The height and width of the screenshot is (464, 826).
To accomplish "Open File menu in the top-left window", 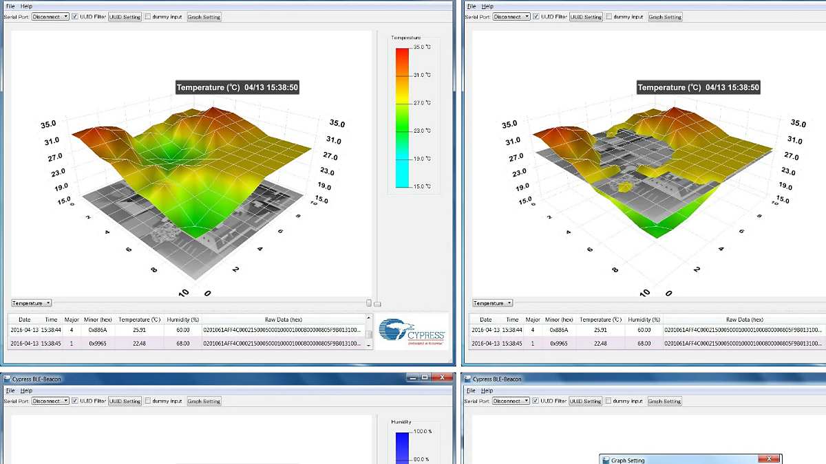I will [x=10, y=6].
